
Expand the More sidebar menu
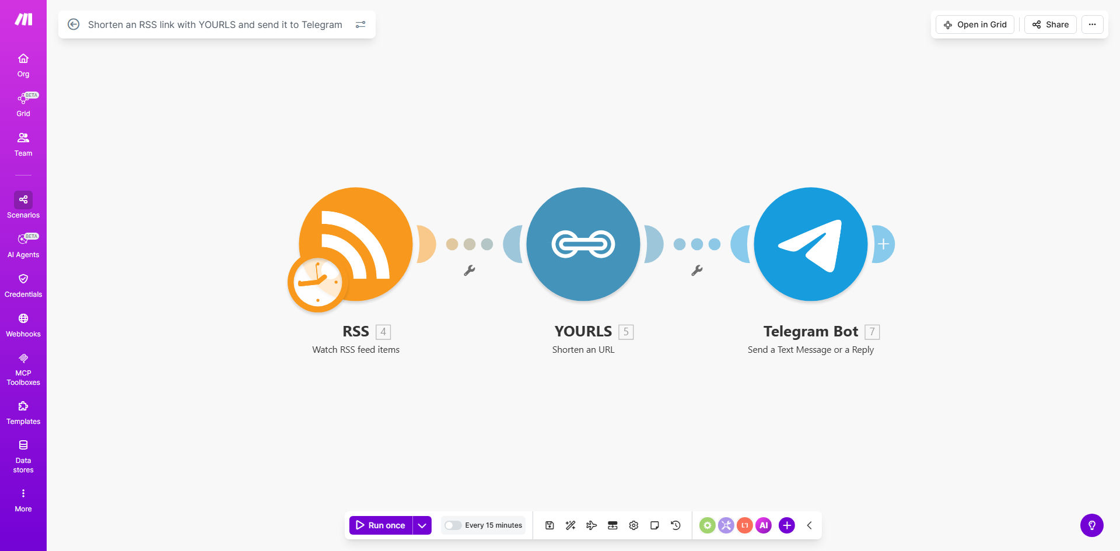tap(23, 500)
